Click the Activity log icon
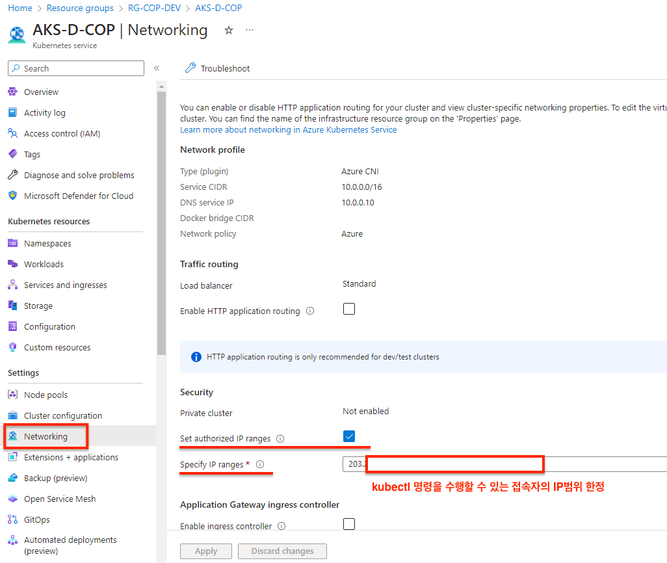Viewport: 667px width, 563px height. tap(13, 112)
